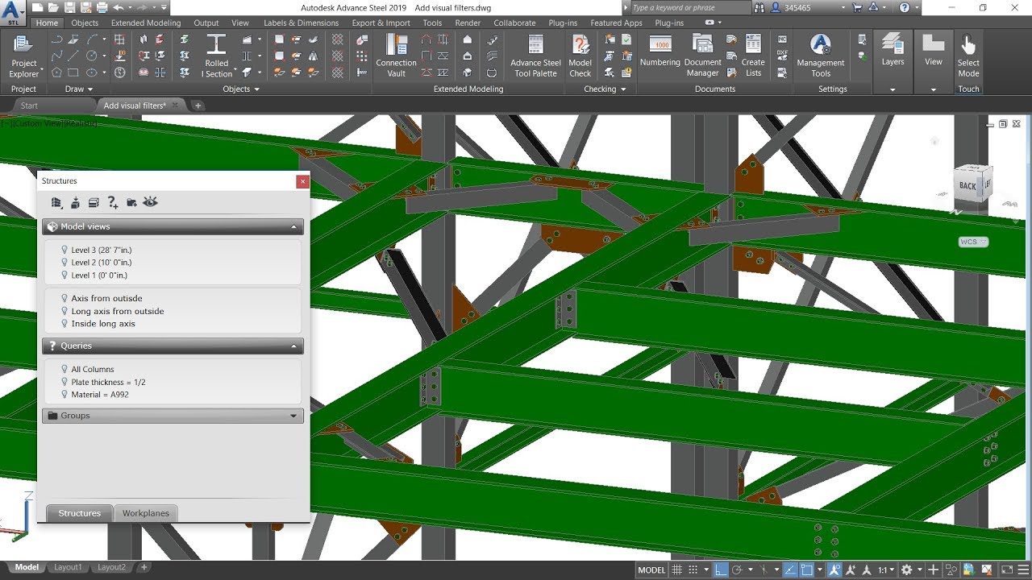Collapse the Model views section
The height and width of the screenshot is (580, 1032).
click(295, 226)
